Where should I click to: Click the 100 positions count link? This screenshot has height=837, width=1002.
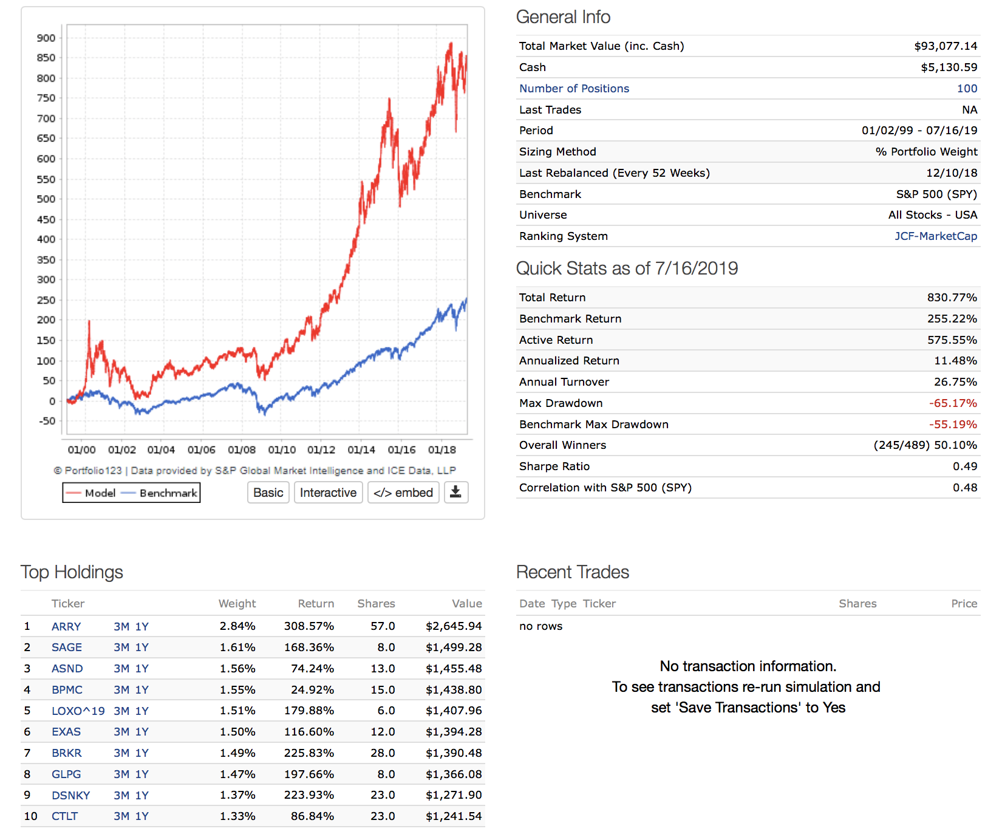click(967, 89)
